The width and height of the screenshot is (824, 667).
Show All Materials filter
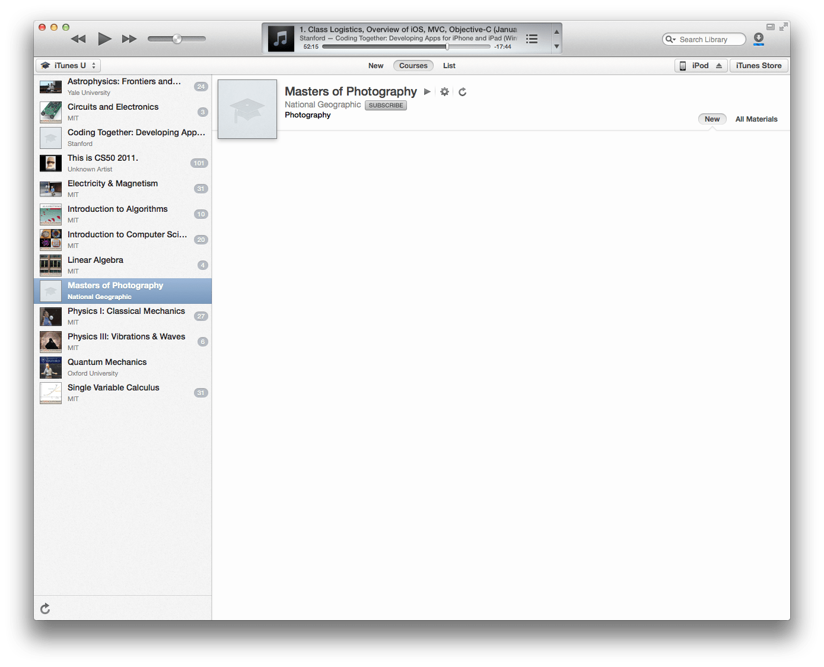click(756, 119)
